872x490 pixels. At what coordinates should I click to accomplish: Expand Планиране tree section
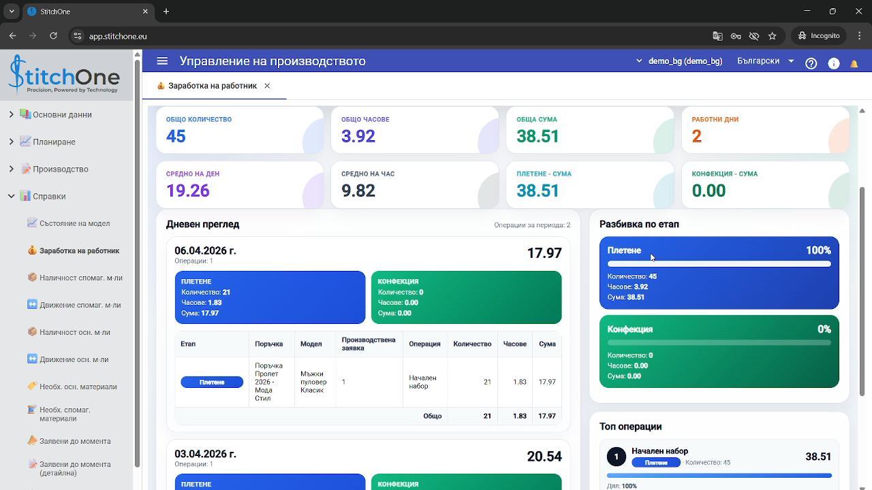click(x=11, y=142)
